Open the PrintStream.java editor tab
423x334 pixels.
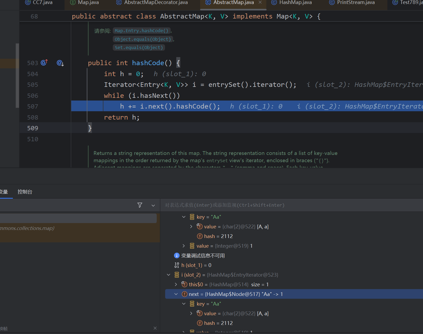coord(355,3)
